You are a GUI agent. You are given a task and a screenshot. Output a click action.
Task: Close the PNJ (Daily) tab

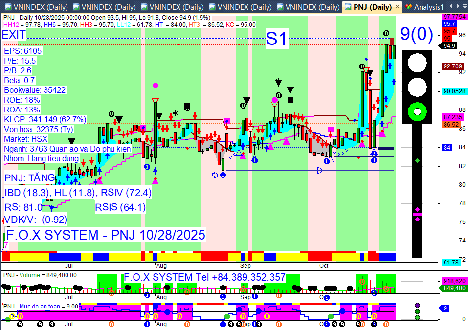pos(397,6)
